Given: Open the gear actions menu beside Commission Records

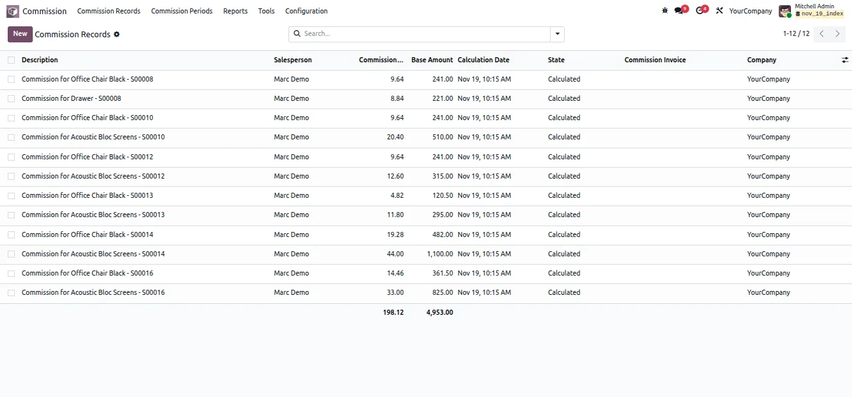Looking at the screenshot, I should [x=116, y=34].
